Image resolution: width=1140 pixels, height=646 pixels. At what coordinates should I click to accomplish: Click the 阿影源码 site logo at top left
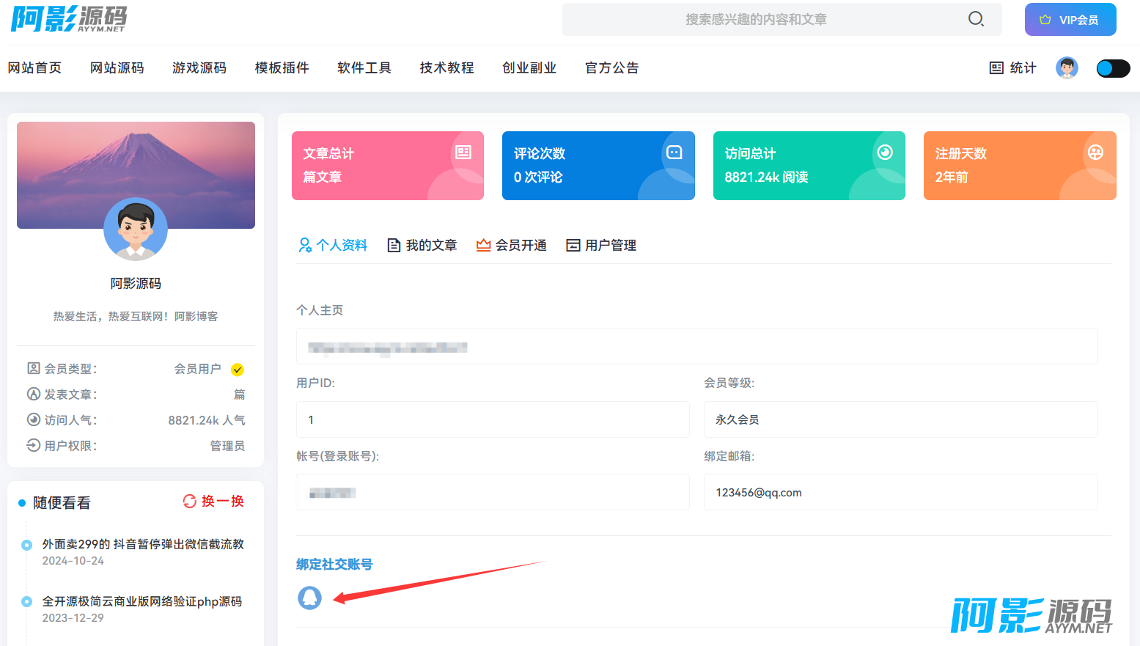(69, 19)
